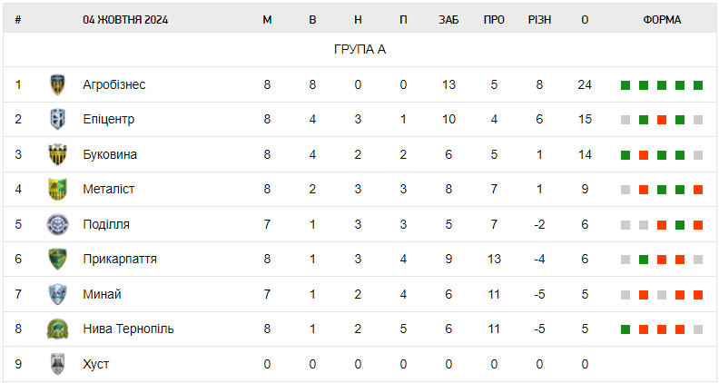The image size is (719, 383).
Task: Click Металіст's last orange form square
Action: point(698,190)
